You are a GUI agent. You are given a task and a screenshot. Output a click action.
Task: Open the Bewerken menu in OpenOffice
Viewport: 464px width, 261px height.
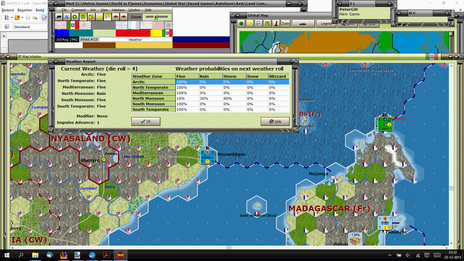point(25,10)
